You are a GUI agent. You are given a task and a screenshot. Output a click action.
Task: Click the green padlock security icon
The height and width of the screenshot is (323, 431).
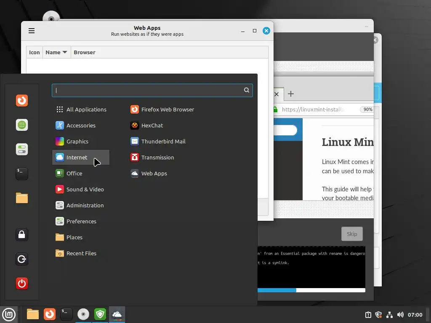(275, 109)
